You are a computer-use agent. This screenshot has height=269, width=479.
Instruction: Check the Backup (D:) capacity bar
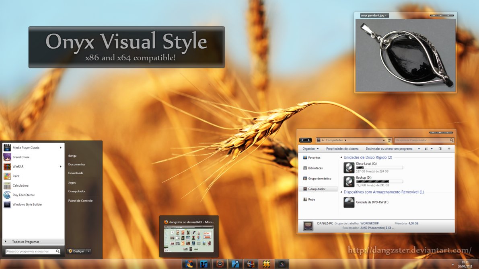click(379, 181)
